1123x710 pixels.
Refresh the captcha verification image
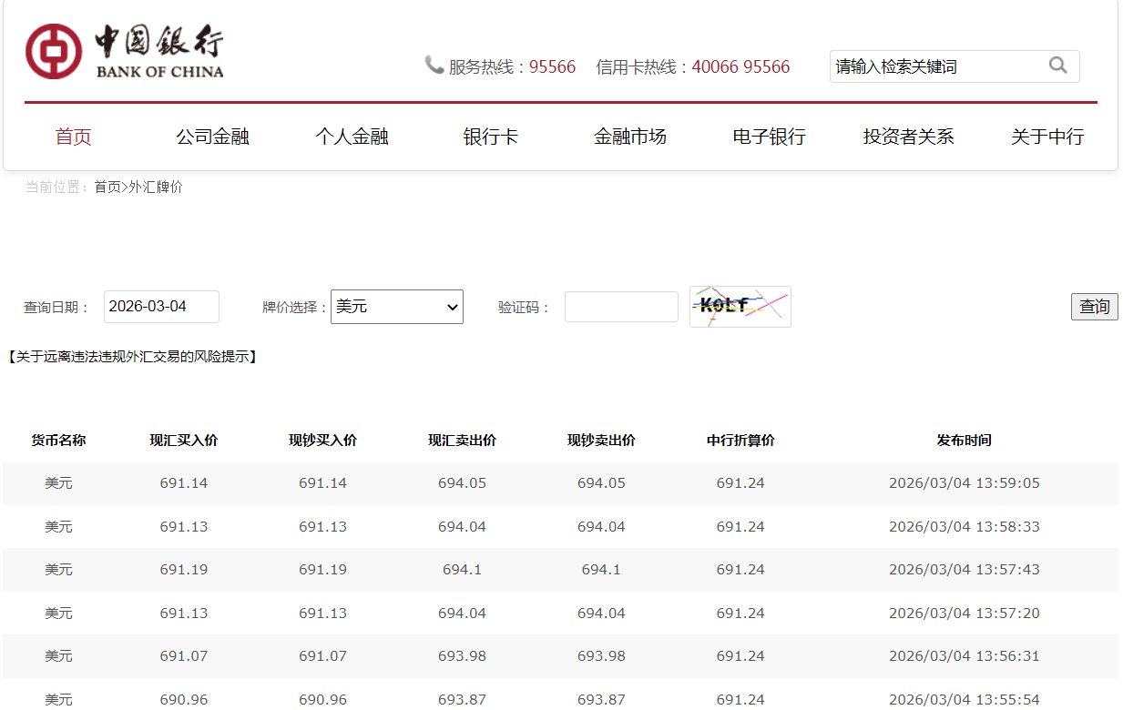[740, 307]
